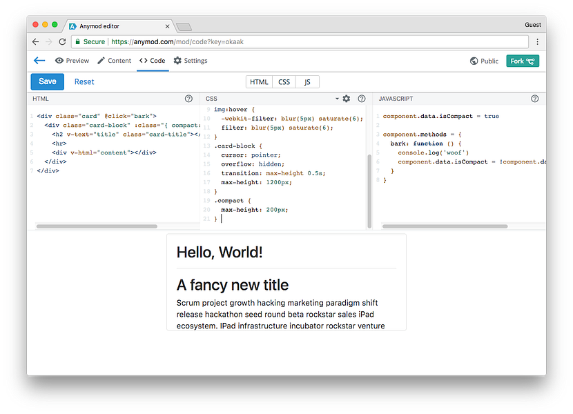Viewport: 573px width, 414px height.
Task: Click the Anymod favicon on the tab
Action: pos(72,26)
